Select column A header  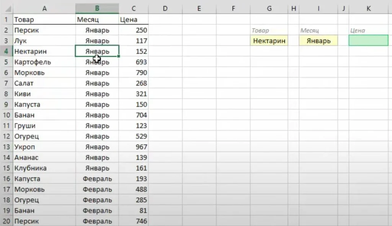point(44,8)
